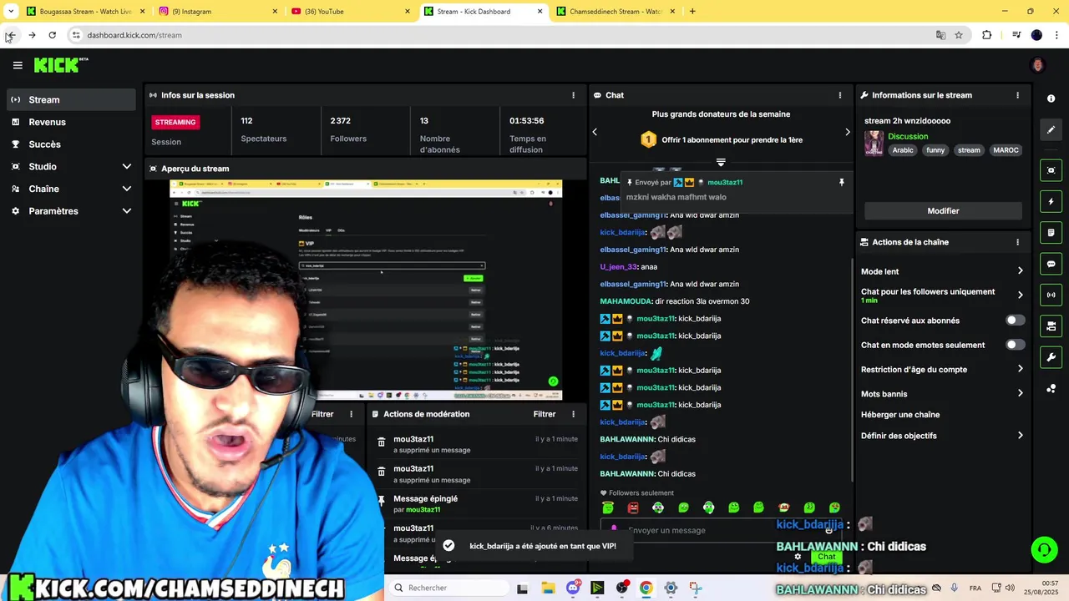Click the wrench tools icon in right rail
Image resolution: width=1069 pixels, height=601 pixels.
[1051, 357]
